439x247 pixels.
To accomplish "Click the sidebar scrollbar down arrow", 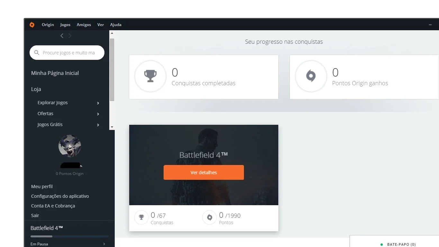I will point(112,127).
